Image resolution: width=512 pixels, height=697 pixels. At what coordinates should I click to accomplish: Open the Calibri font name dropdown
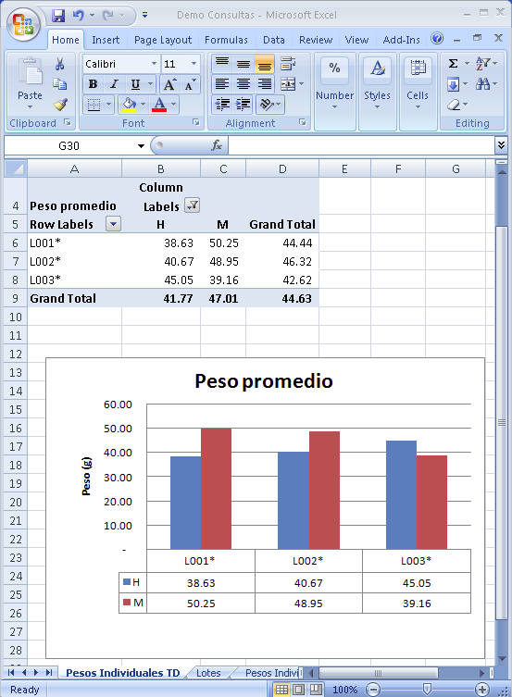(154, 64)
